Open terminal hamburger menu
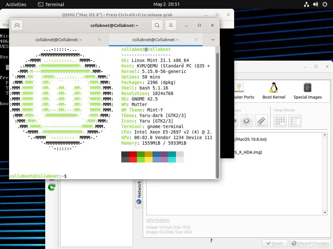This screenshot has width=333, height=249. click(x=170, y=25)
